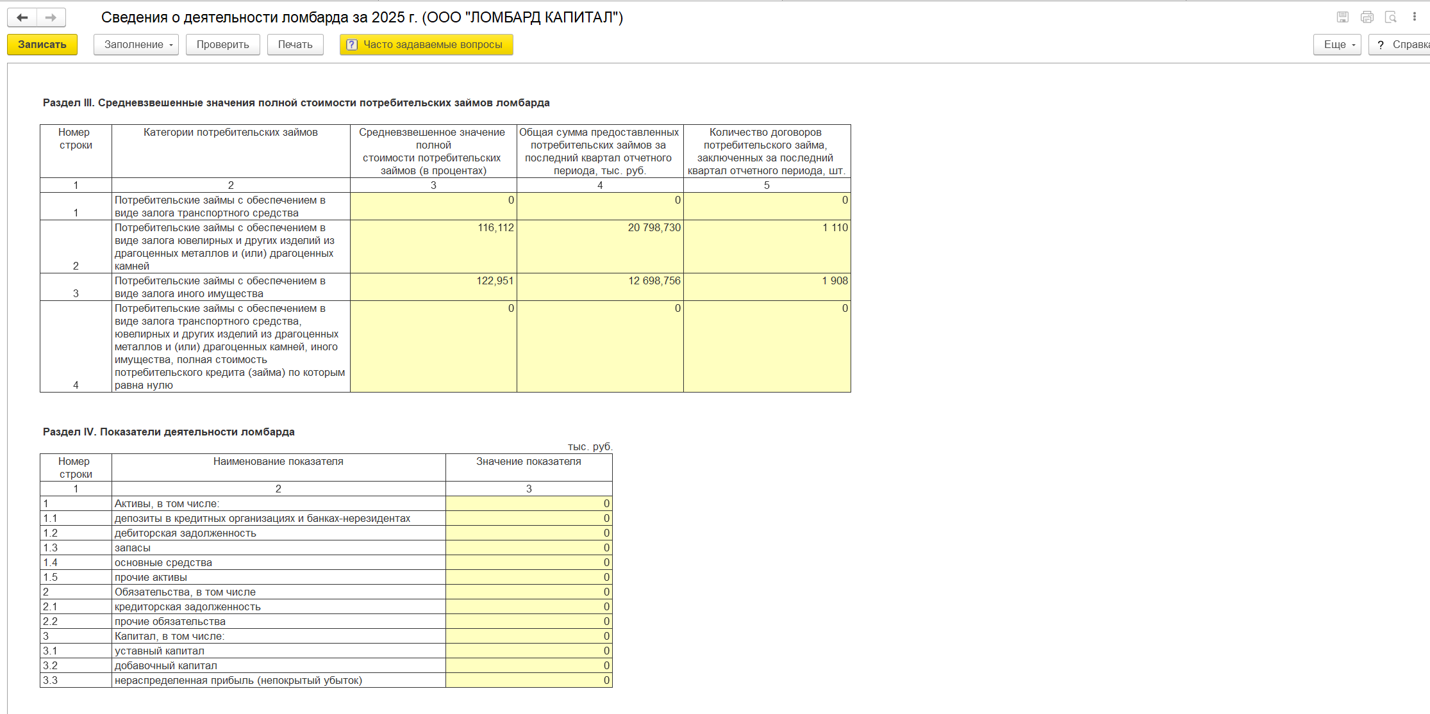
Task: Open the three-dots vertical menu
Action: (1414, 17)
